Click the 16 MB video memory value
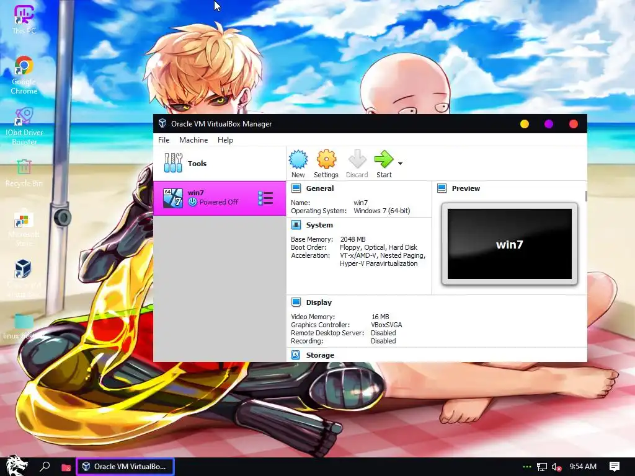Image resolution: width=635 pixels, height=476 pixels. [x=380, y=317]
